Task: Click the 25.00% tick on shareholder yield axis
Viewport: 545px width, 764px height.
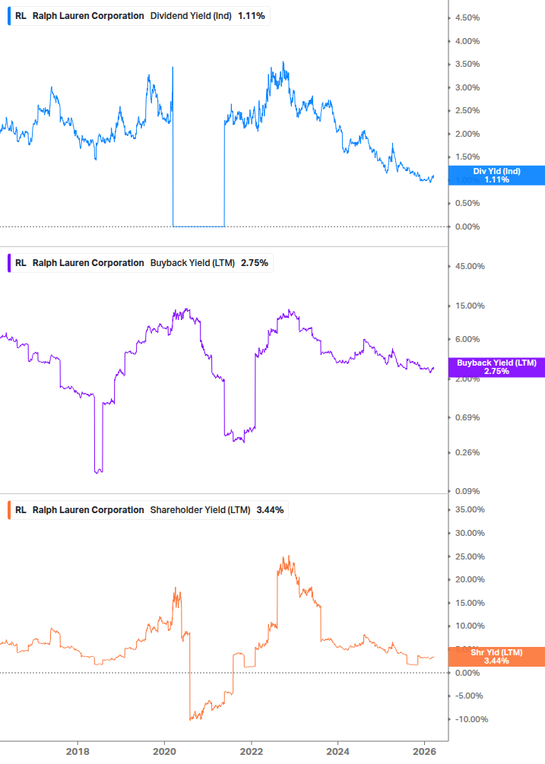Action: click(x=470, y=556)
